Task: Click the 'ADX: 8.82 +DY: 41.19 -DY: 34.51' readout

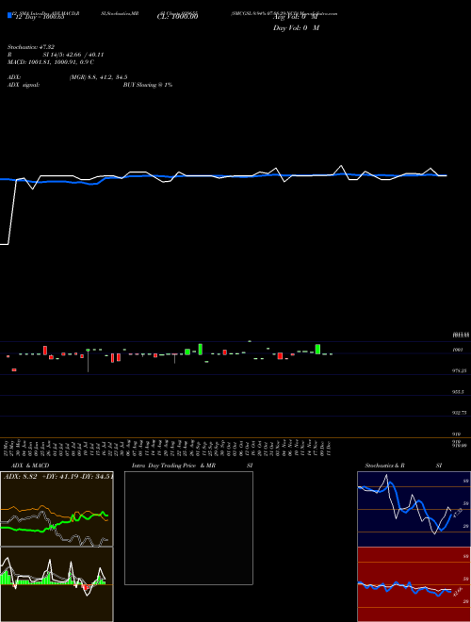Action: pos(58,477)
